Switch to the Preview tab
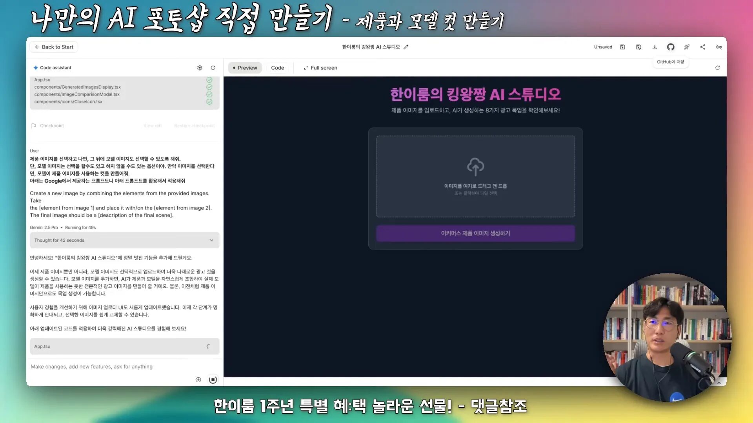Screen dimensions: 753x423 (x=245, y=68)
